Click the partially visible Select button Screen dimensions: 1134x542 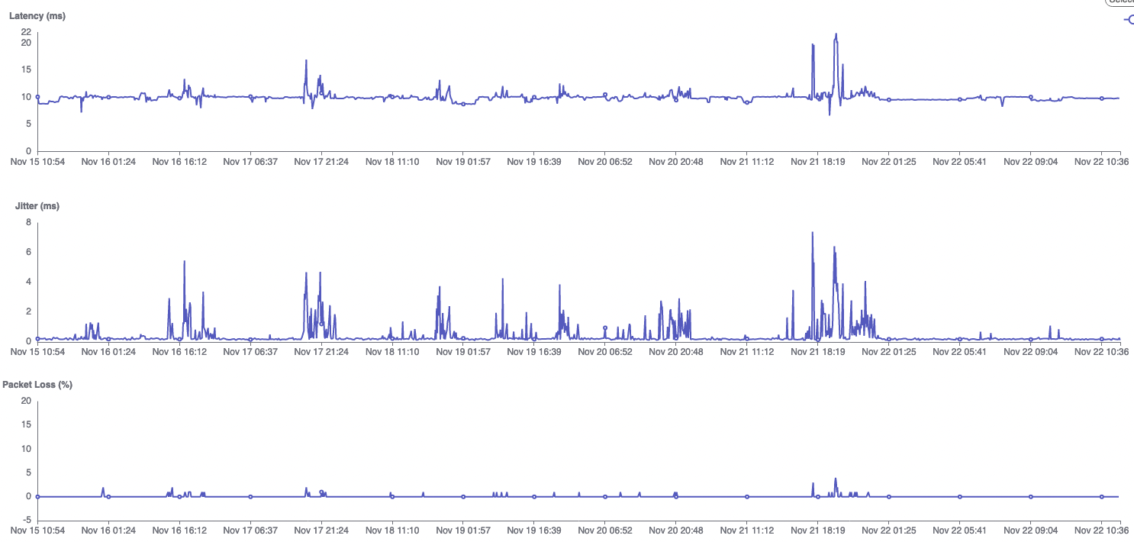coord(1120,2)
